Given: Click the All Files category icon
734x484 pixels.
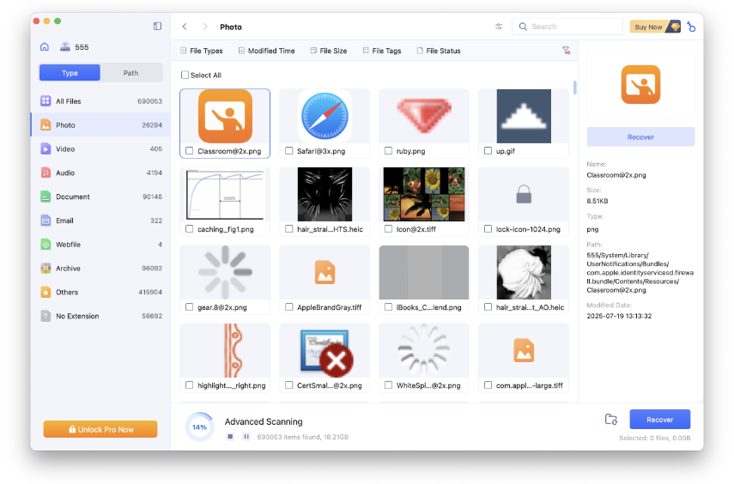Looking at the screenshot, I should point(45,101).
